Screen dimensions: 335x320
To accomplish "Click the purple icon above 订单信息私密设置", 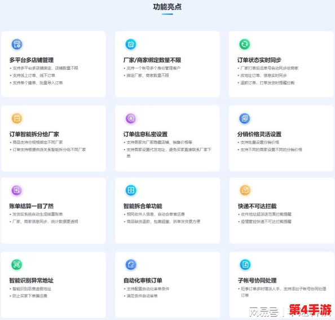I will click(130, 118).
